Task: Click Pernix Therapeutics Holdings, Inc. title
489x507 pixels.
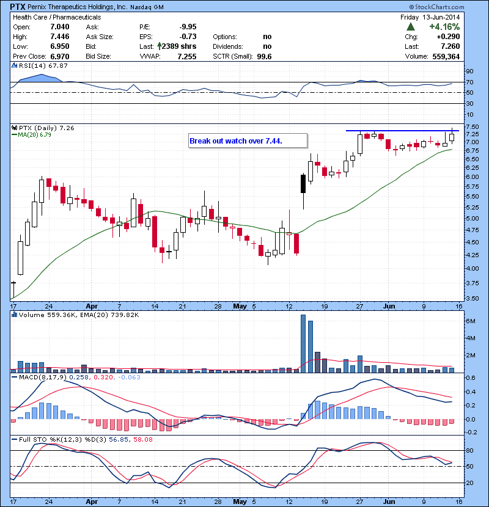Action: coord(78,7)
